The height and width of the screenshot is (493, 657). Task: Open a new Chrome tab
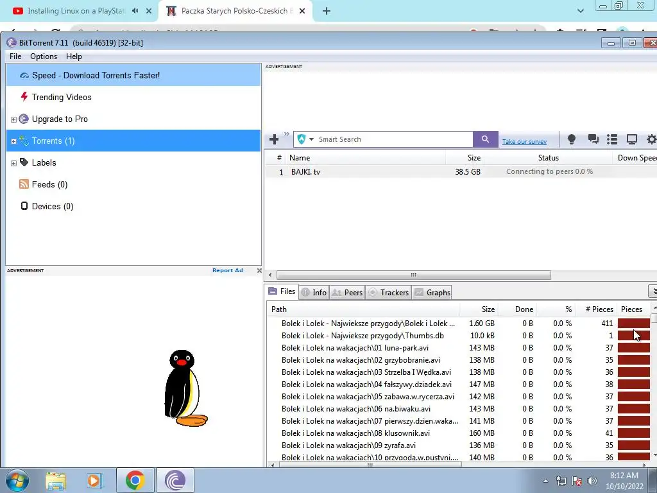[x=327, y=12]
